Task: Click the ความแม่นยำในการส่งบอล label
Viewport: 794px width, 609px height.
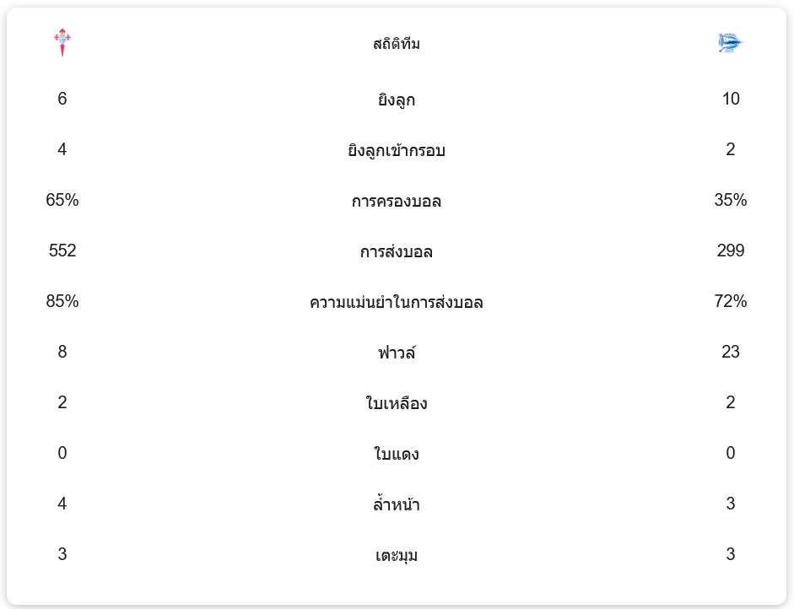Action: 397,303
